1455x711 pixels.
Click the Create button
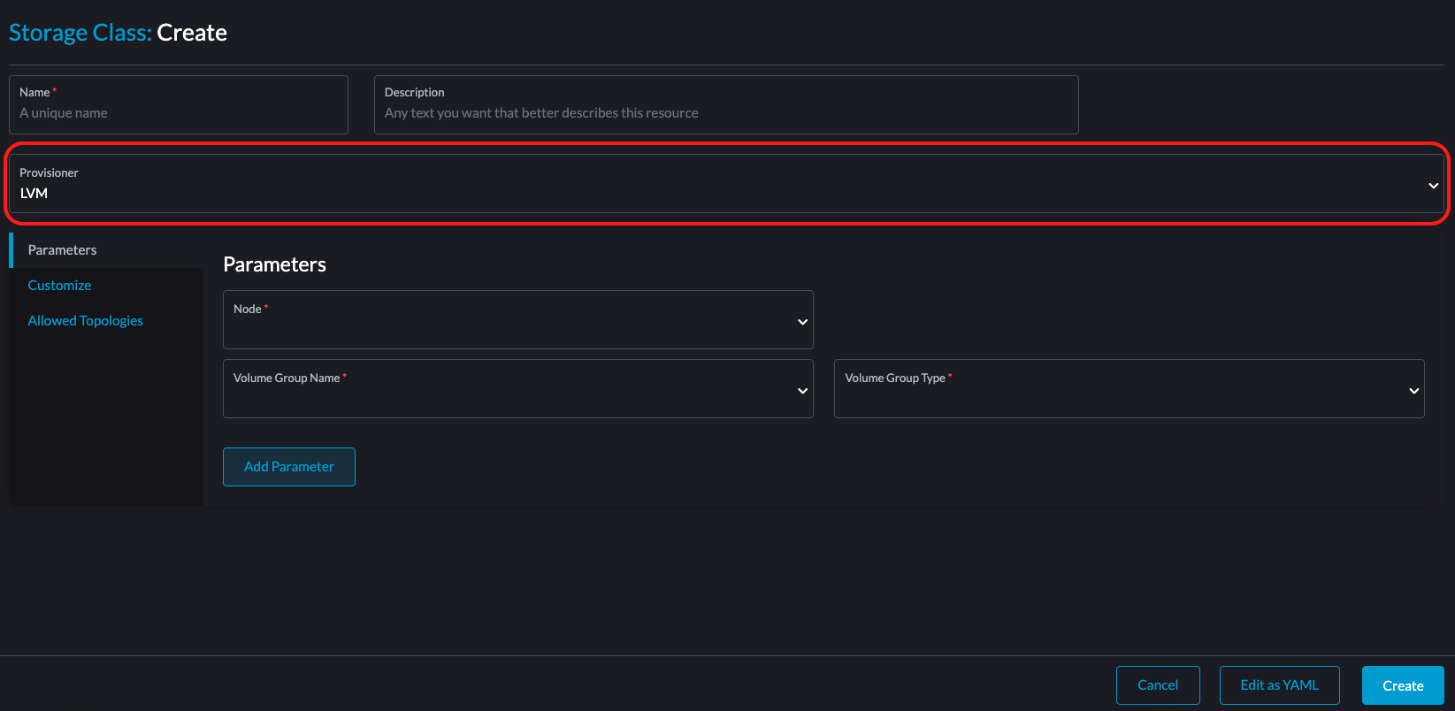click(1402, 684)
